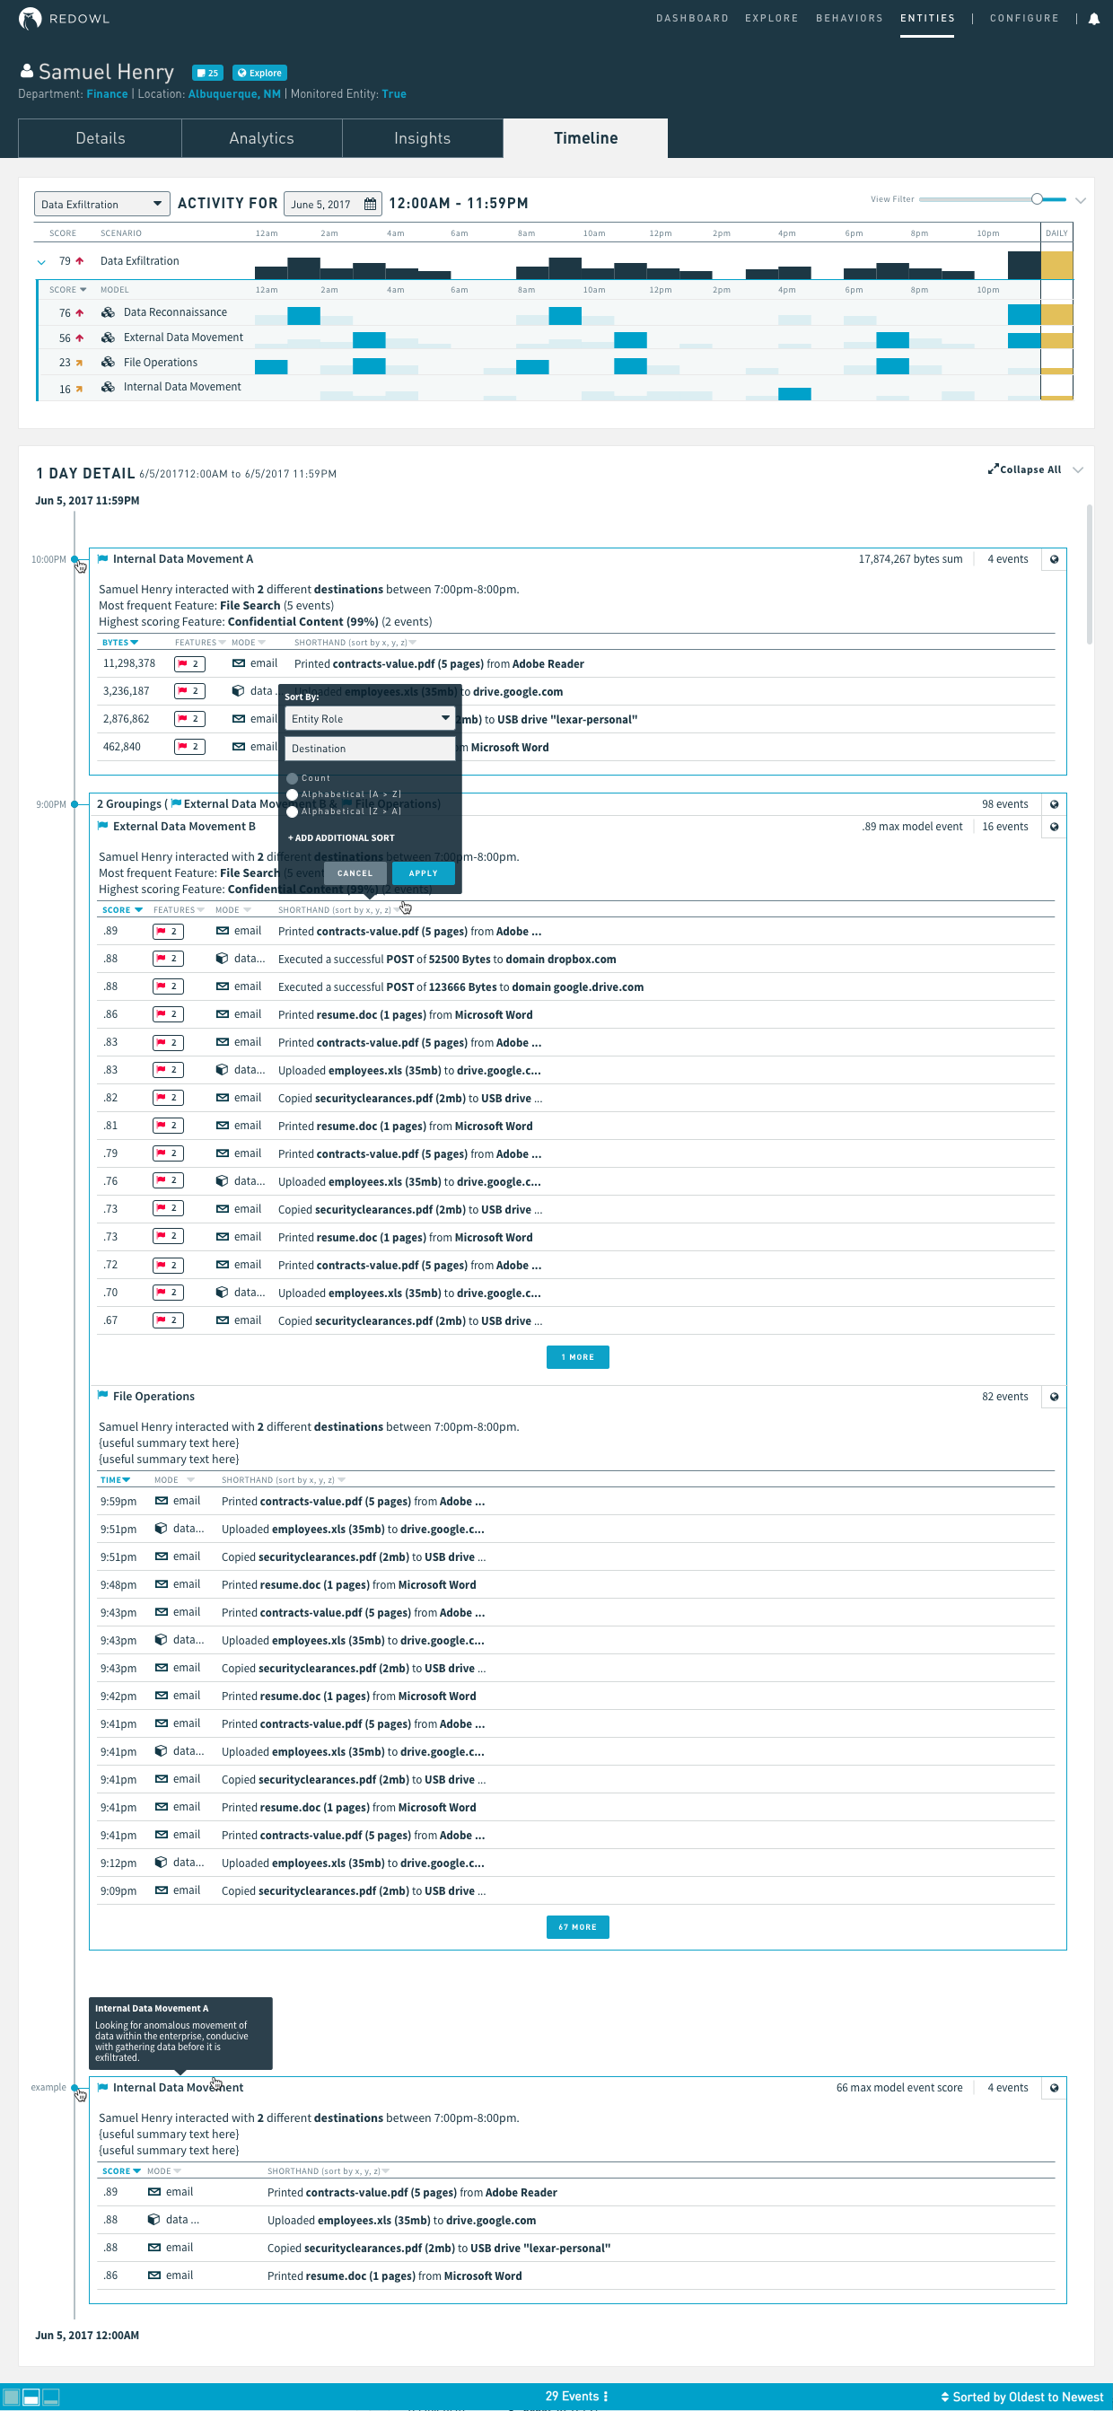Expand the View Filter chevron
This screenshot has height=2411, width=1113.
[x=1080, y=200]
